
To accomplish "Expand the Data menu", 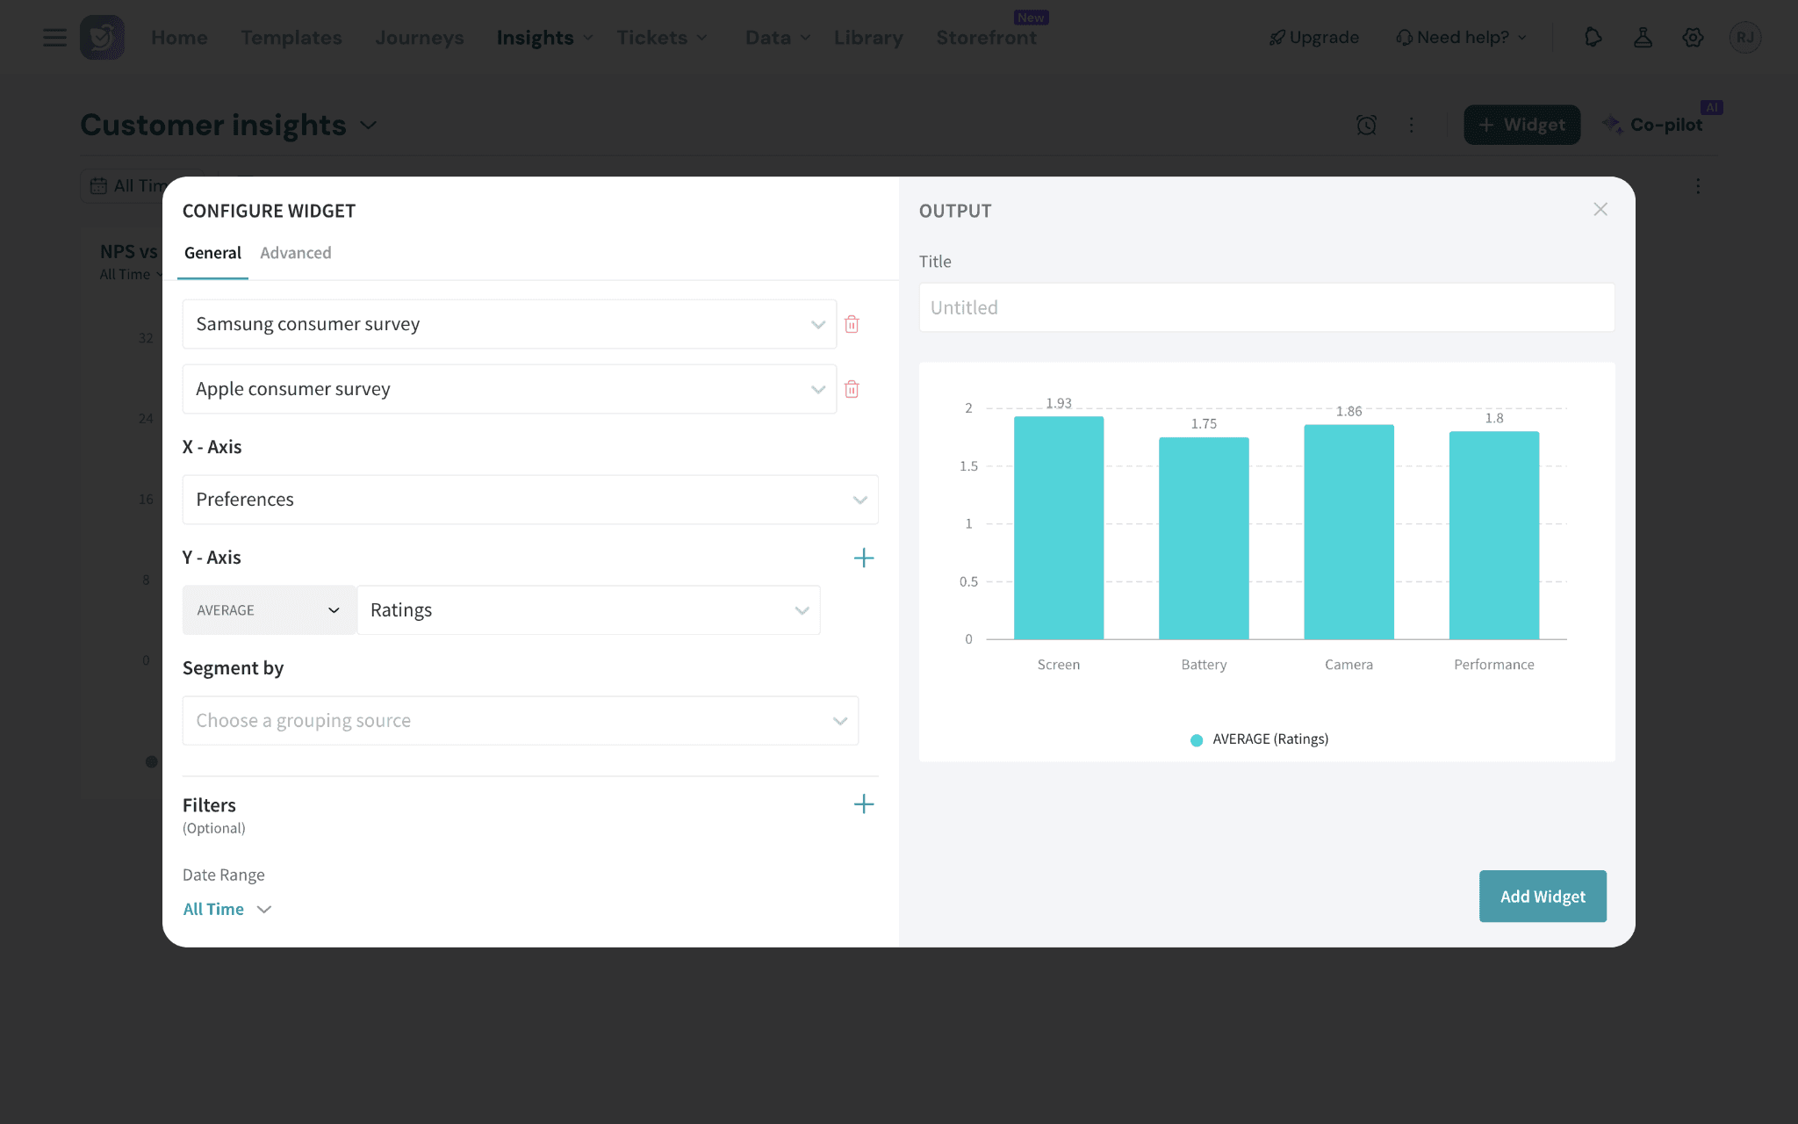I will 778,38.
